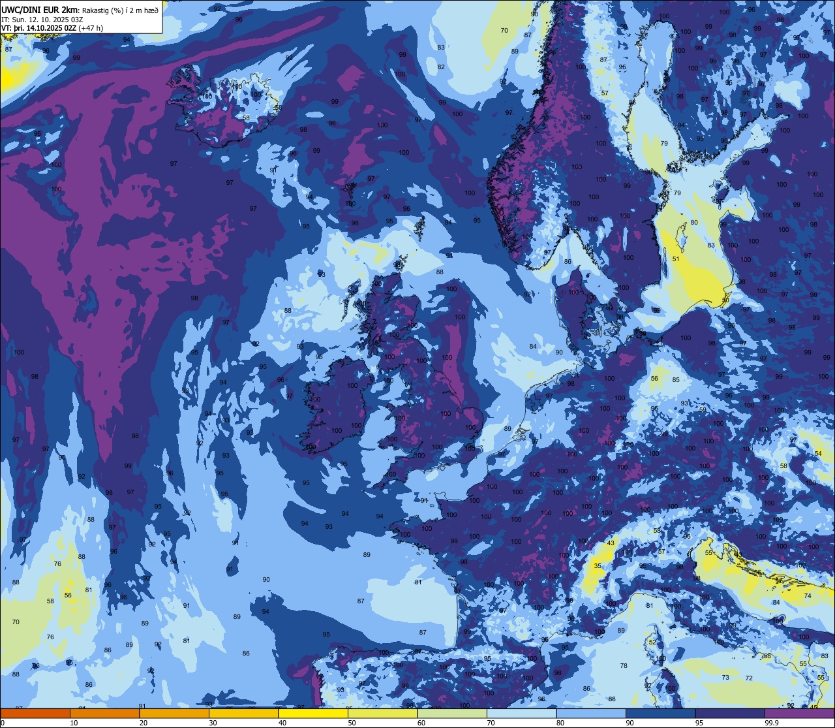Viewport: 835px width, 728px height.
Task: Click the model title 'UWC/DINI EUR 2km'
Action: click(x=38, y=10)
